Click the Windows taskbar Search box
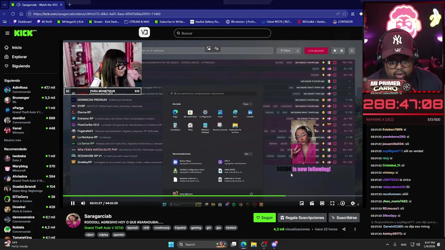The image size is (445, 250). tap(203, 244)
